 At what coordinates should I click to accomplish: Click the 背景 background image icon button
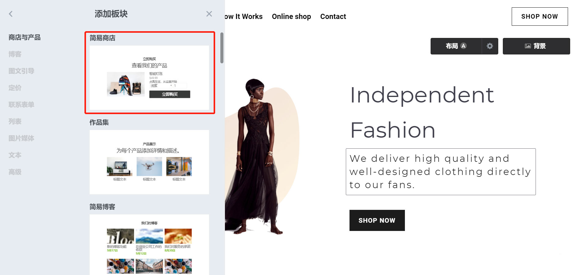pos(536,46)
